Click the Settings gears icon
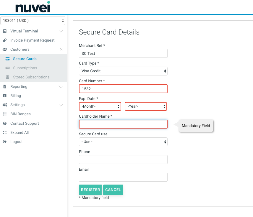 pyautogui.click(x=5, y=105)
